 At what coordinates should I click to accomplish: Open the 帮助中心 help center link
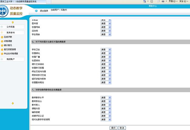point(153,6)
